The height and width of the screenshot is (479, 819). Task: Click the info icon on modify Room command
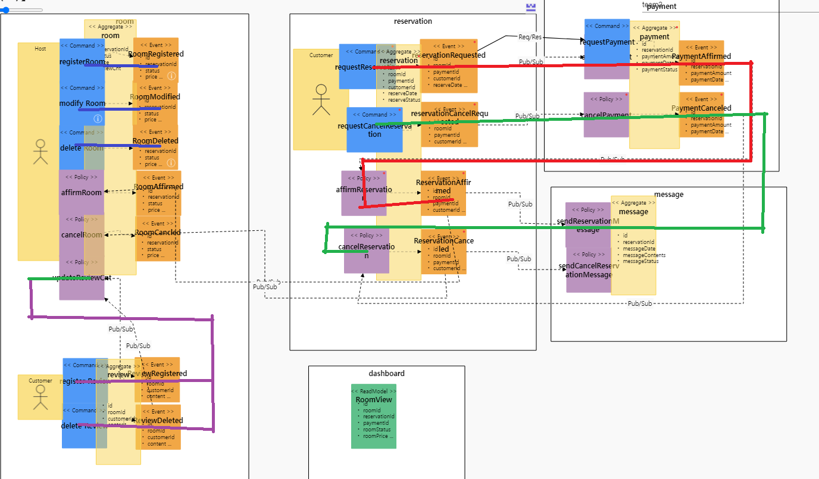coord(98,118)
